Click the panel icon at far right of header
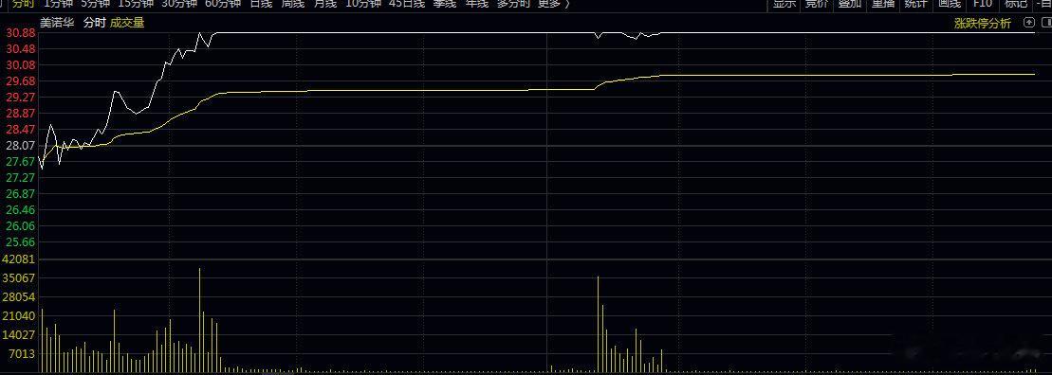 click(x=1046, y=23)
